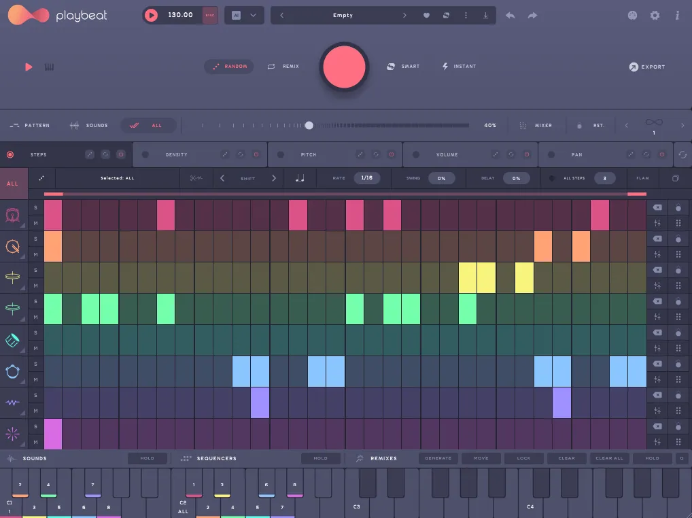692x518 pixels.
Task: Select the tambourine track icon
Action: pos(12,372)
